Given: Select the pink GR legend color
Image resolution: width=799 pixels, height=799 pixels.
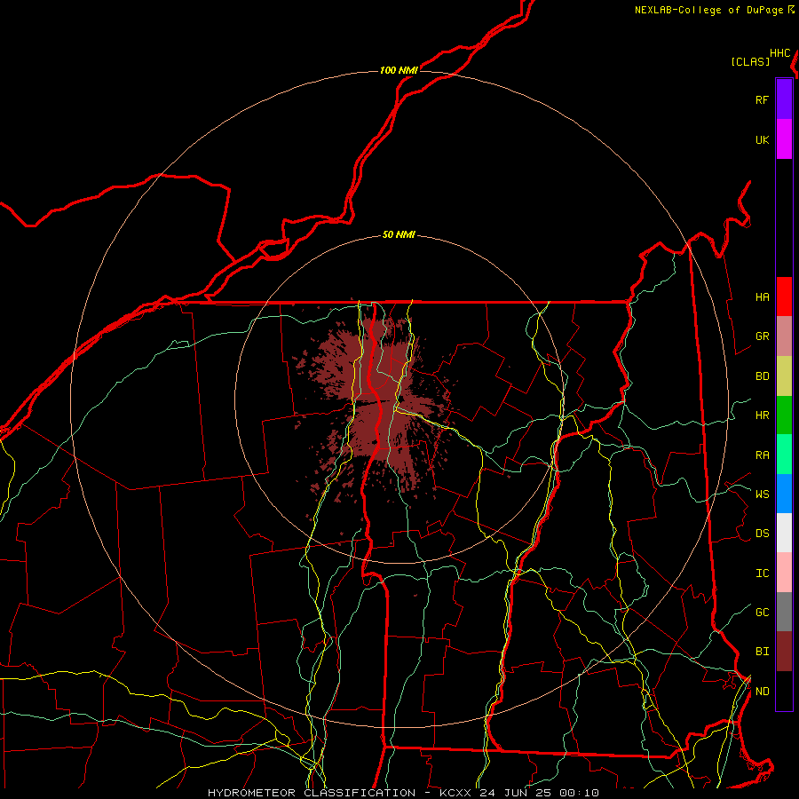Looking at the screenshot, I should click(784, 336).
